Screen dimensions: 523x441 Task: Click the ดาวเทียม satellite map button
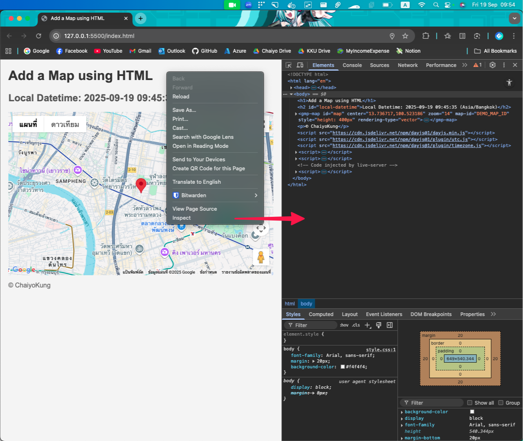click(65, 124)
